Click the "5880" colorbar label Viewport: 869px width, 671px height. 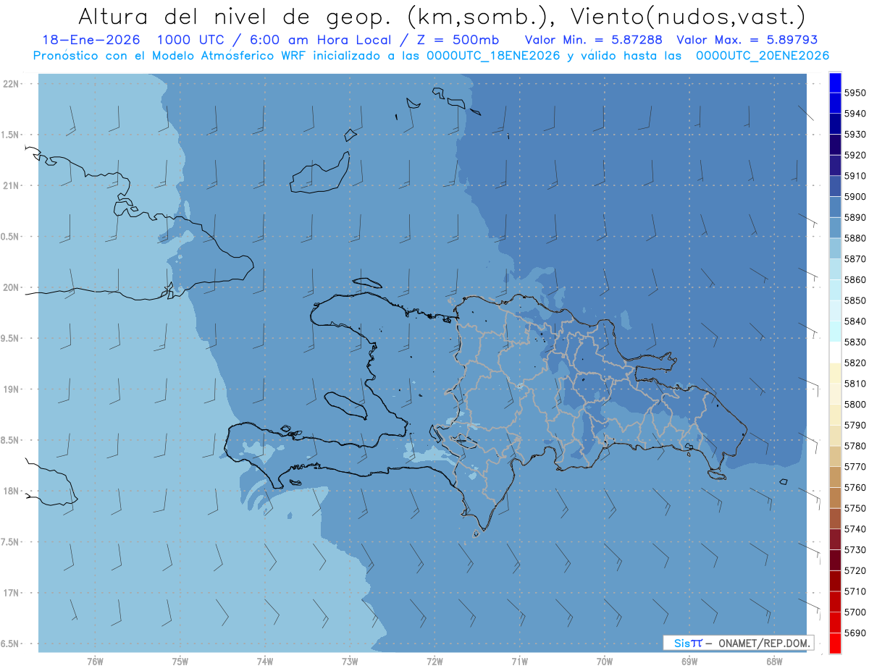[x=855, y=238]
